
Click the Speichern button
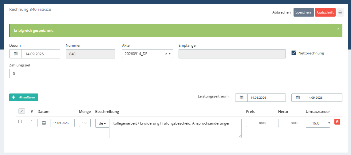pos(304,12)
